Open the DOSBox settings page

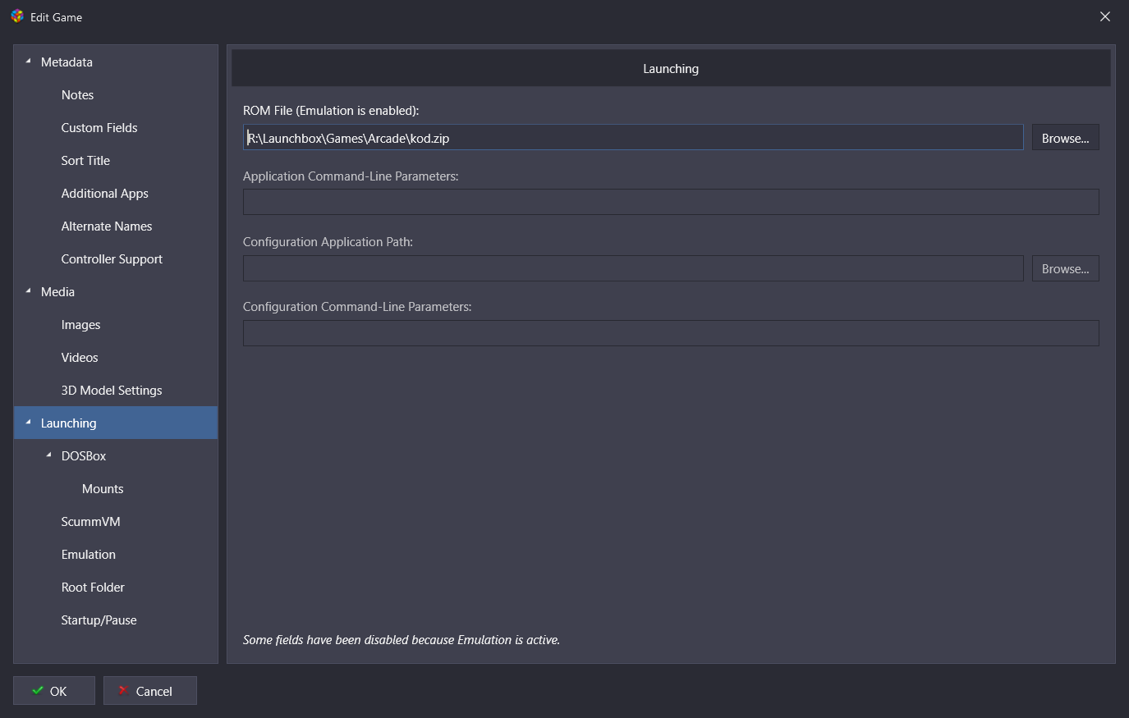pyautogui.click(x=84, y=456)
